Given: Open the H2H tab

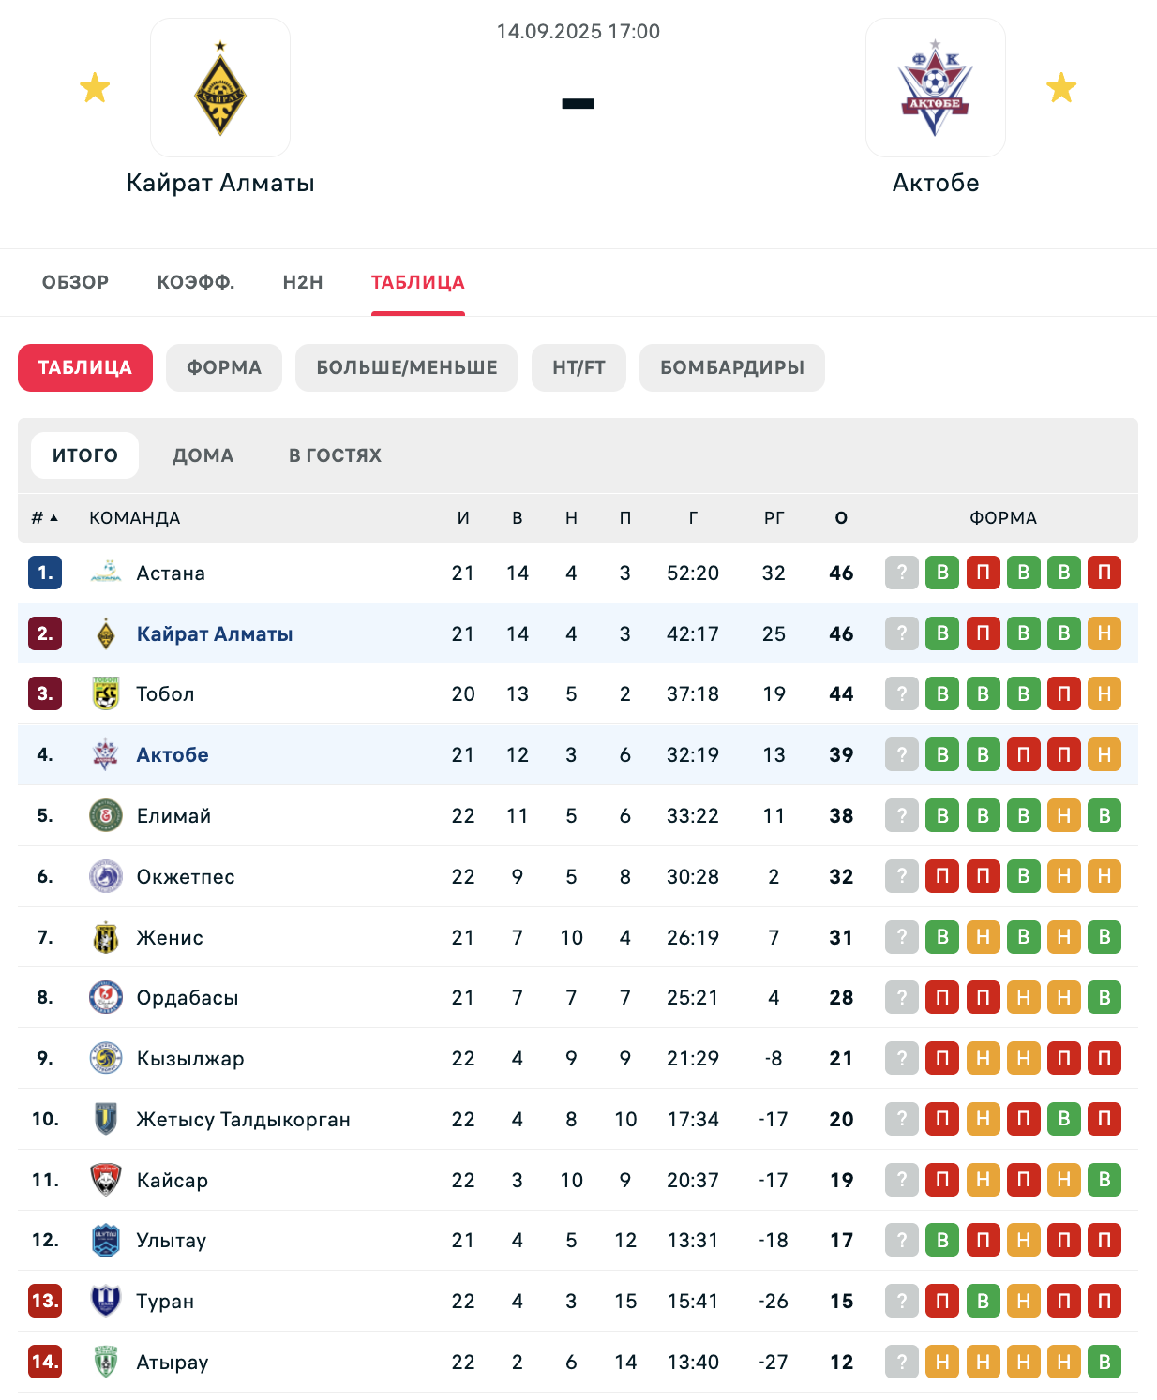Looking at the screenshot, I should (303, 282).
